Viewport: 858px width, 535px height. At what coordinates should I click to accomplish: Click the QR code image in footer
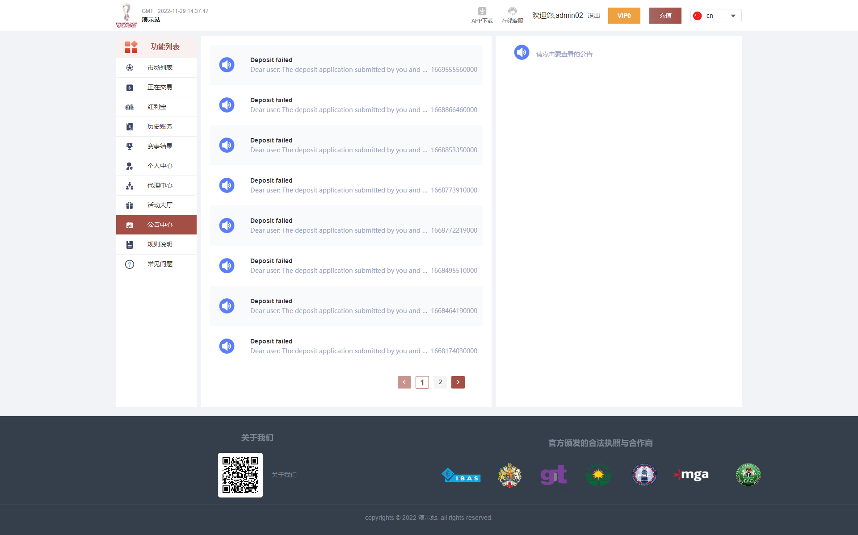(240, 475)
